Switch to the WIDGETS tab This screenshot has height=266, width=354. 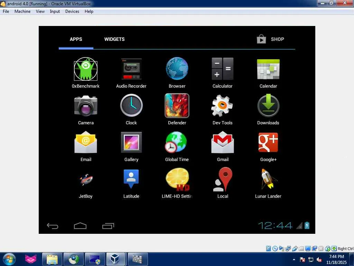(114, 39)
